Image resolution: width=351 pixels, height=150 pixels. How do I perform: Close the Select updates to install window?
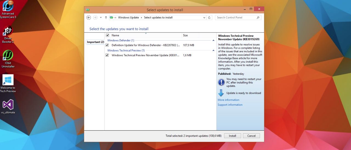click(x=259, y=9)
